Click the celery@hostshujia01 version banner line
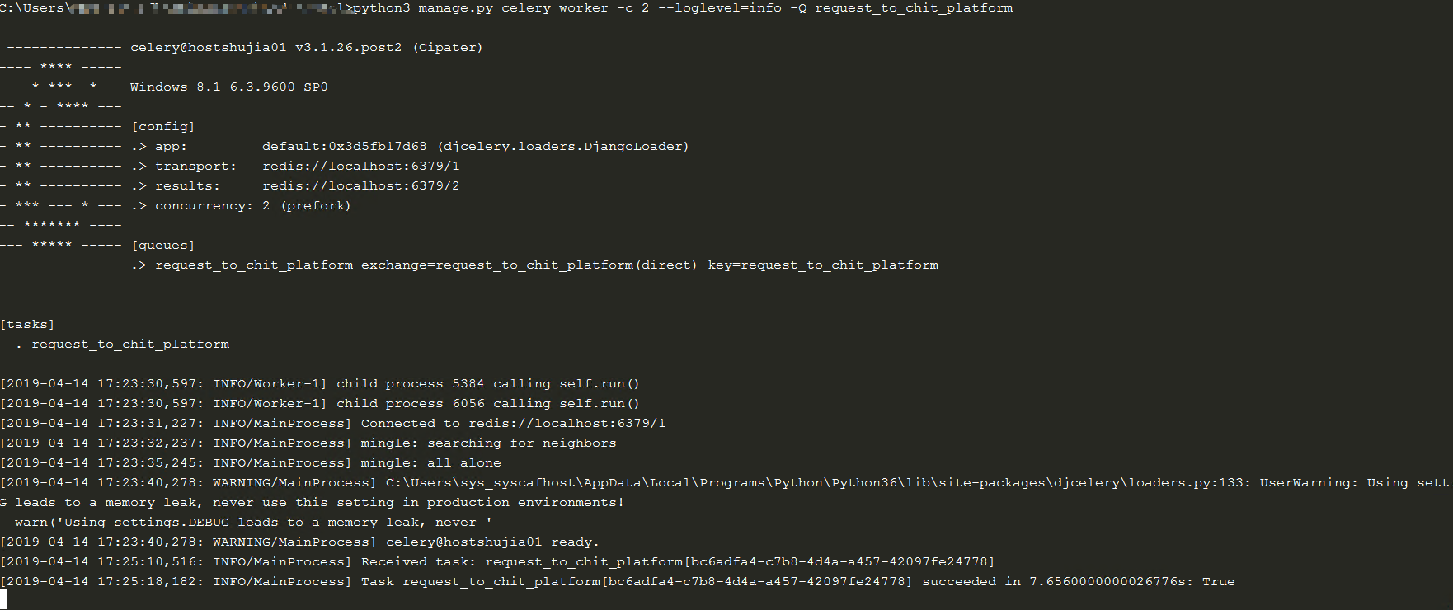 coord(306,48)
